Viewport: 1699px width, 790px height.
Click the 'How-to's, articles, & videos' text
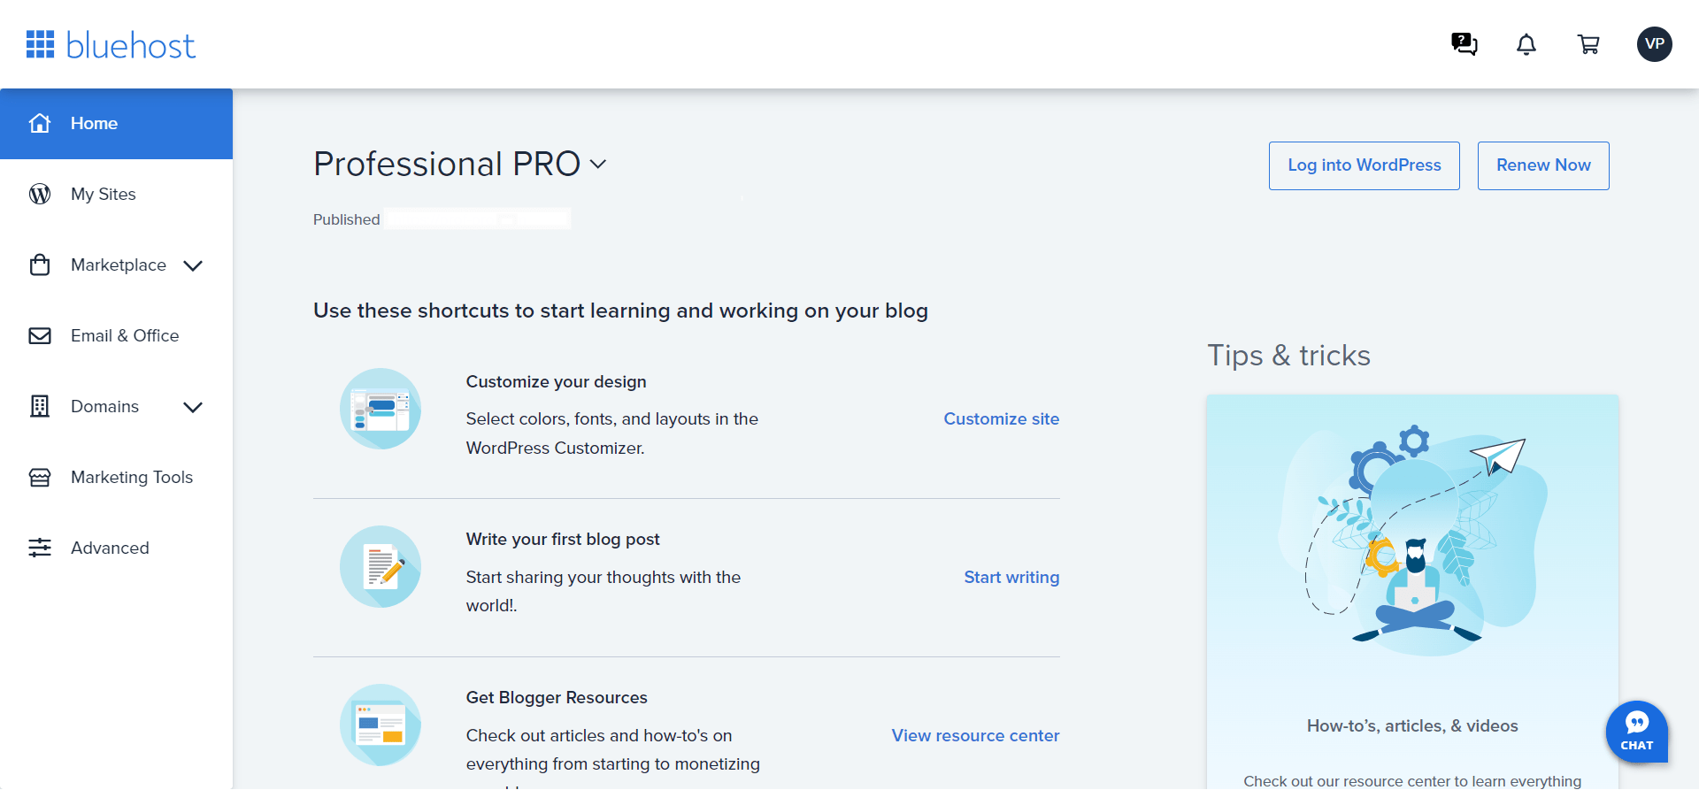[x=1412, y=725]
